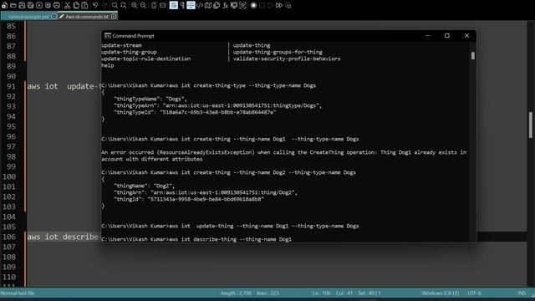
Task: Click line number 106 in editor margin
Action: 9,237
